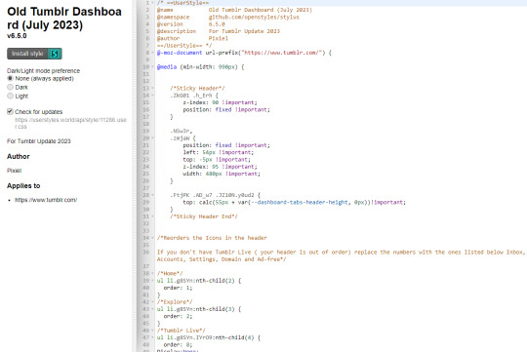This screenshot has width=527, height=352.
Task: Fold the Tumblr Live comment at line 46
Action: (152, 331)
